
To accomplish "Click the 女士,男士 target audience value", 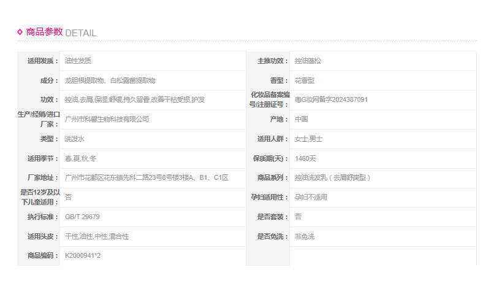I will pyautogui.click(x=308, y=139).
